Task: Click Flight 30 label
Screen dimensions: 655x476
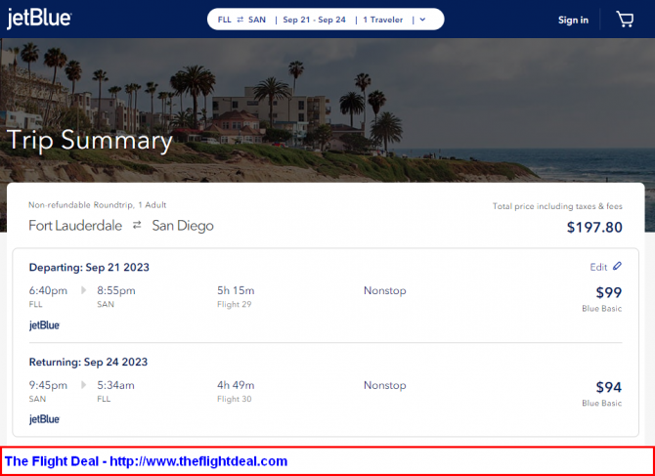Action: [235, 399]
